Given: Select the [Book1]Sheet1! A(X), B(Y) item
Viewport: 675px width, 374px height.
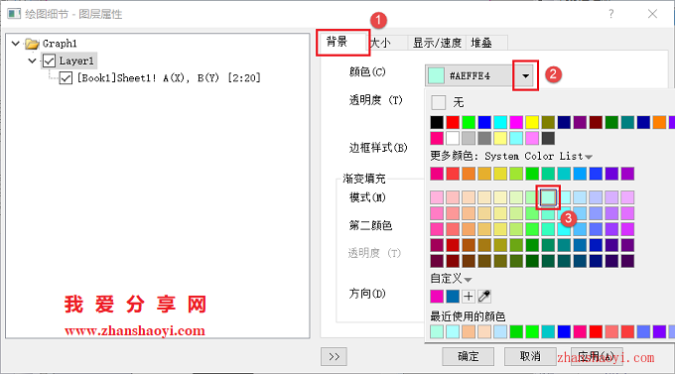Looking at the screenshot, I should click(x=169, y=78).
